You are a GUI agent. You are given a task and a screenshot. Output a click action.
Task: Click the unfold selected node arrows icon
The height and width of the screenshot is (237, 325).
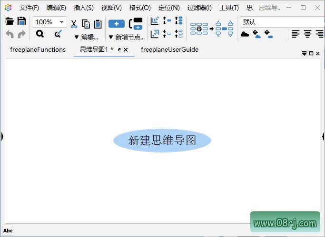(x=167, y=20)
